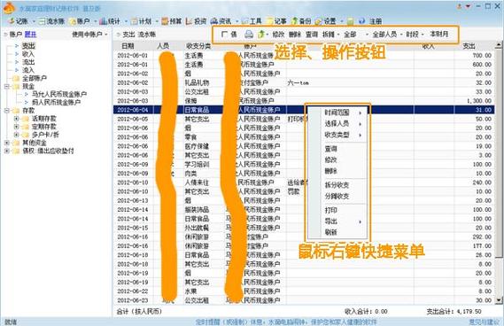Expand the 其他资金 tree node
504x326 pixels.
point(7,143)
